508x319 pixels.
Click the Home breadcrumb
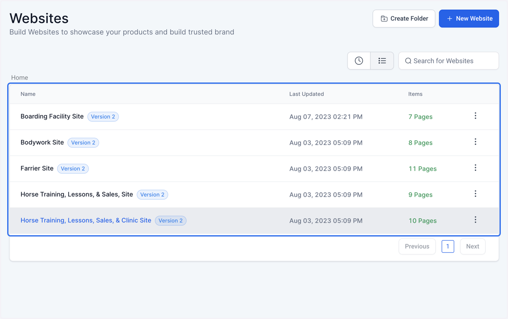pos(19,77)
